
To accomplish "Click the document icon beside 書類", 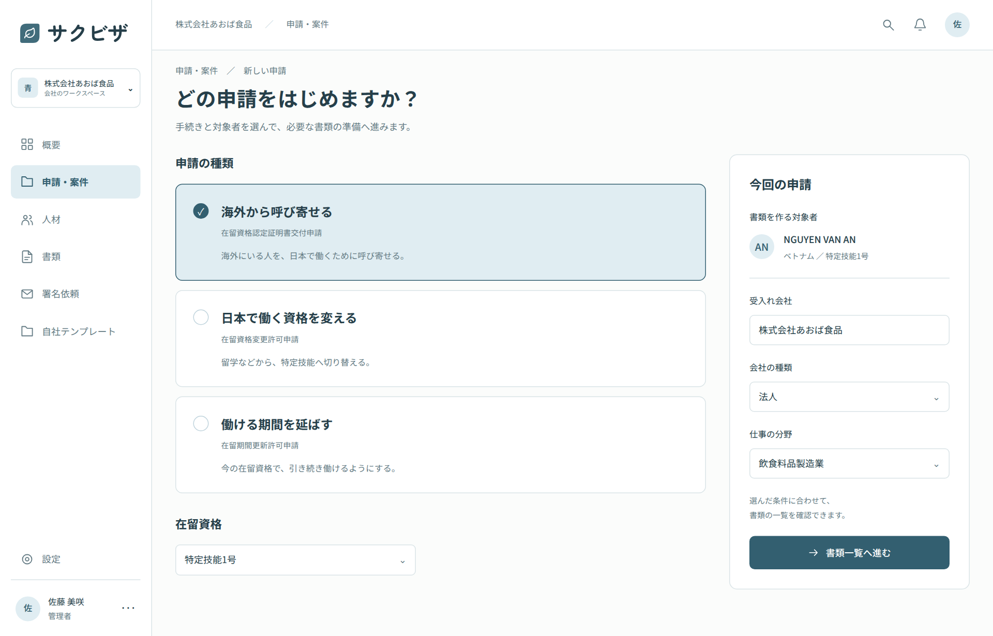I will 27,256.
